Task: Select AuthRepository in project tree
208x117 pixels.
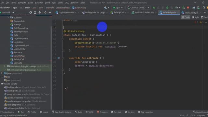Action: coord(21,28)
